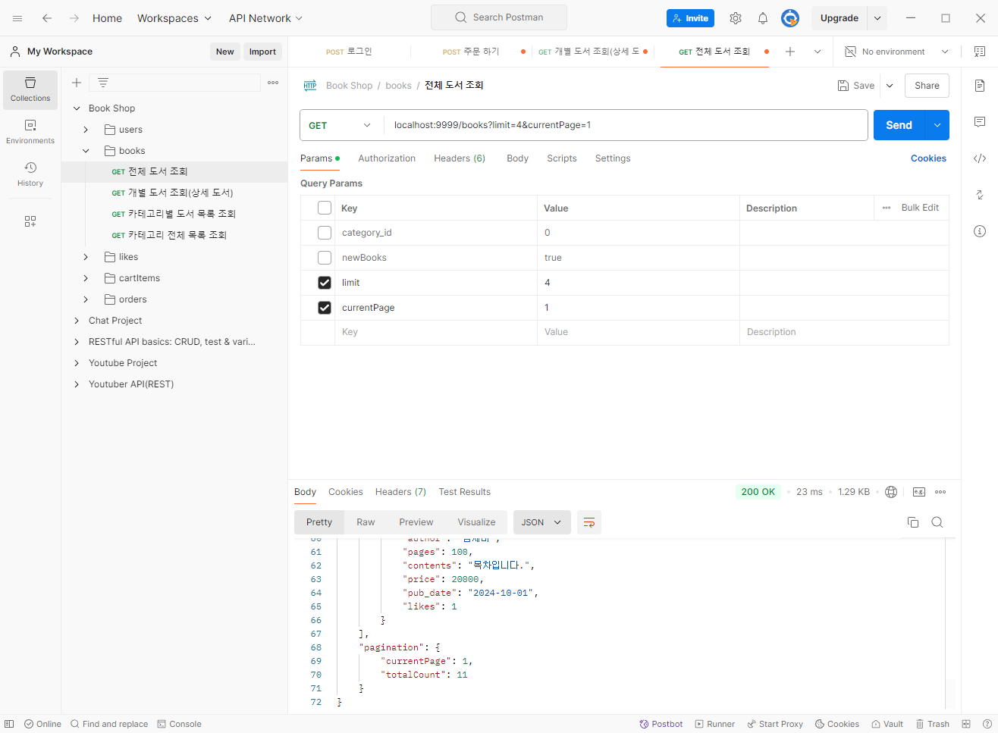Open the Comments right sidebar icon
The height and width of the screenshot is (733, 998).
[980, 122]
